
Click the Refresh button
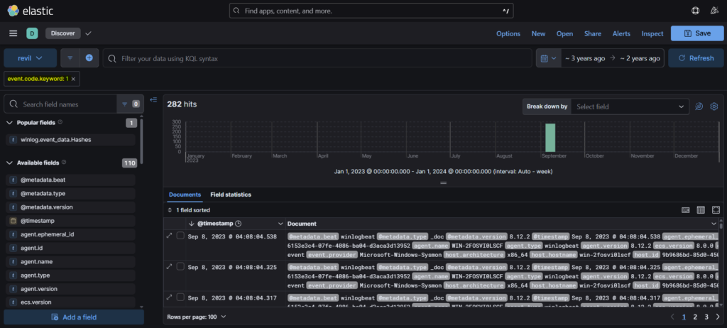pyautogui.click(x=696, y=58)
